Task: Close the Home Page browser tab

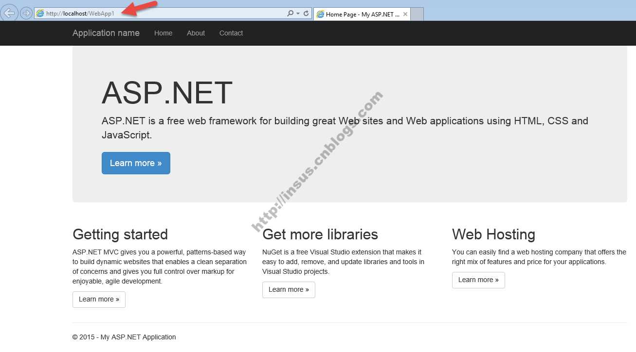Action: pos(405,15)
